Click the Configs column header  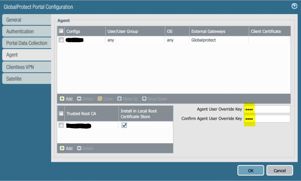pyautogui.click(x=85, y=31)
